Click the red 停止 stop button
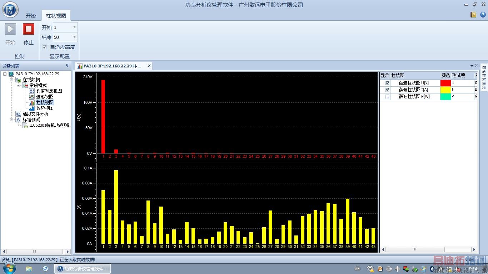Screen dimensions: 488x274 tap(29, 29)
